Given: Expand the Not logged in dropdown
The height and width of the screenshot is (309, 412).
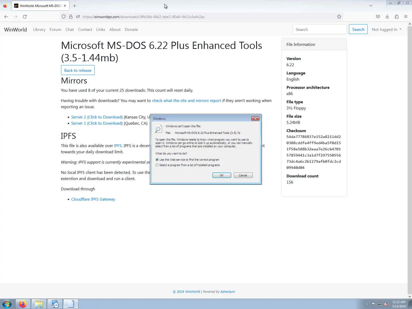Looking at the screenshot, I should point(387,30).
